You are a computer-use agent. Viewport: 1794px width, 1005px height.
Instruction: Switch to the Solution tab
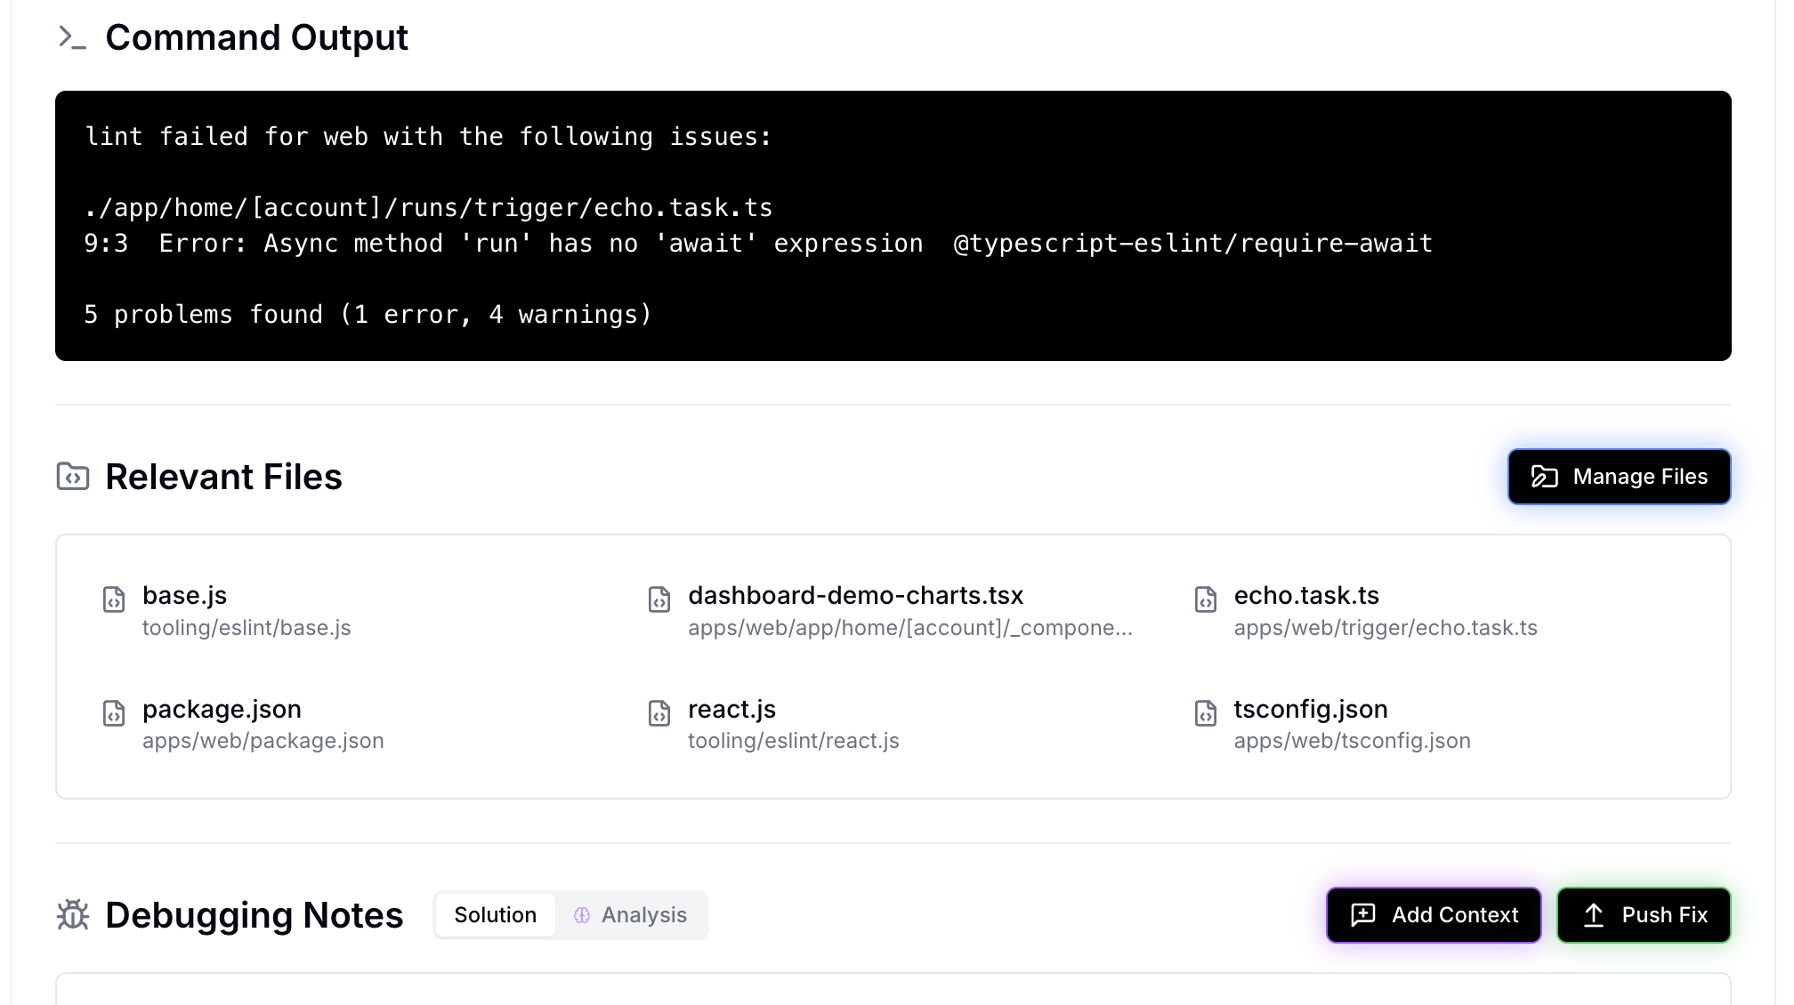coord(496,915)
